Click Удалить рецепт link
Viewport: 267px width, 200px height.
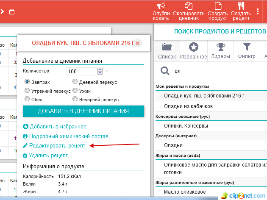click(48, 156)
